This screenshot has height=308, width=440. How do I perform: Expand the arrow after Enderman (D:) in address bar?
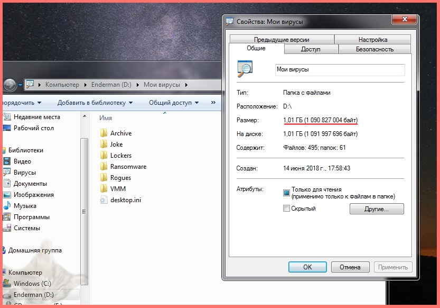coord(137,85)
